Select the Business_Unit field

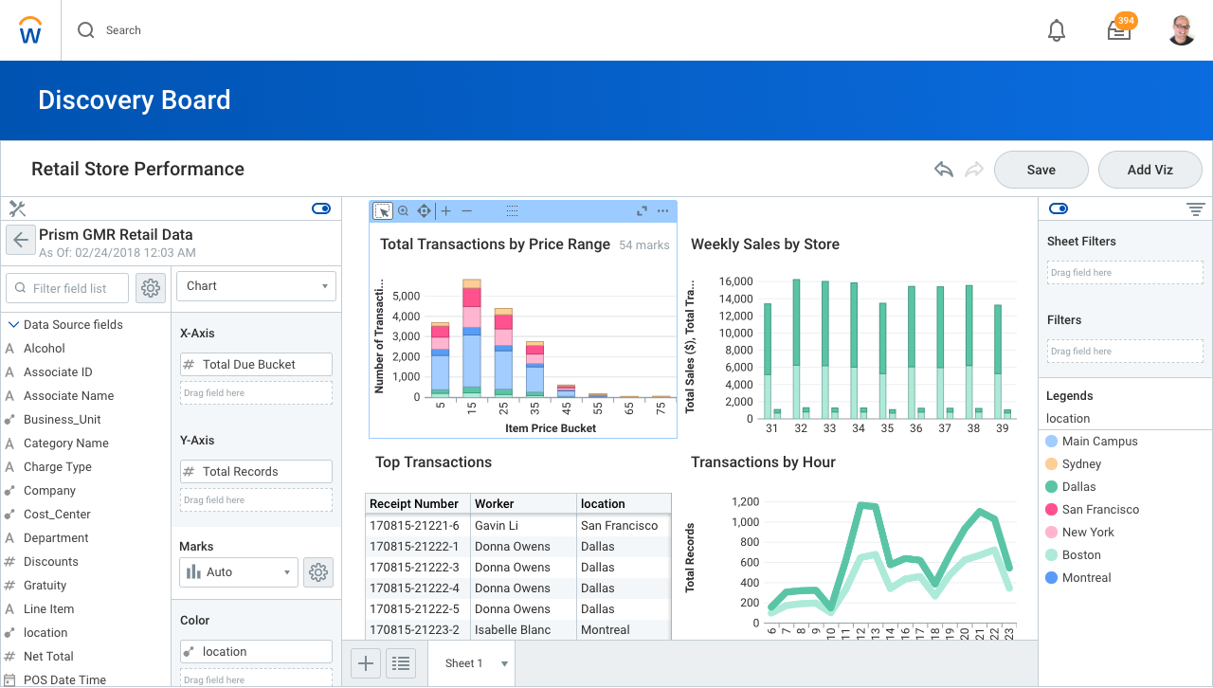pyautogui.click(x=63, y=420)
